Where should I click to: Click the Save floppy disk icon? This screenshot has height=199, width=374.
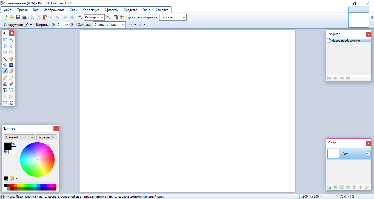(x=18, y=17)
